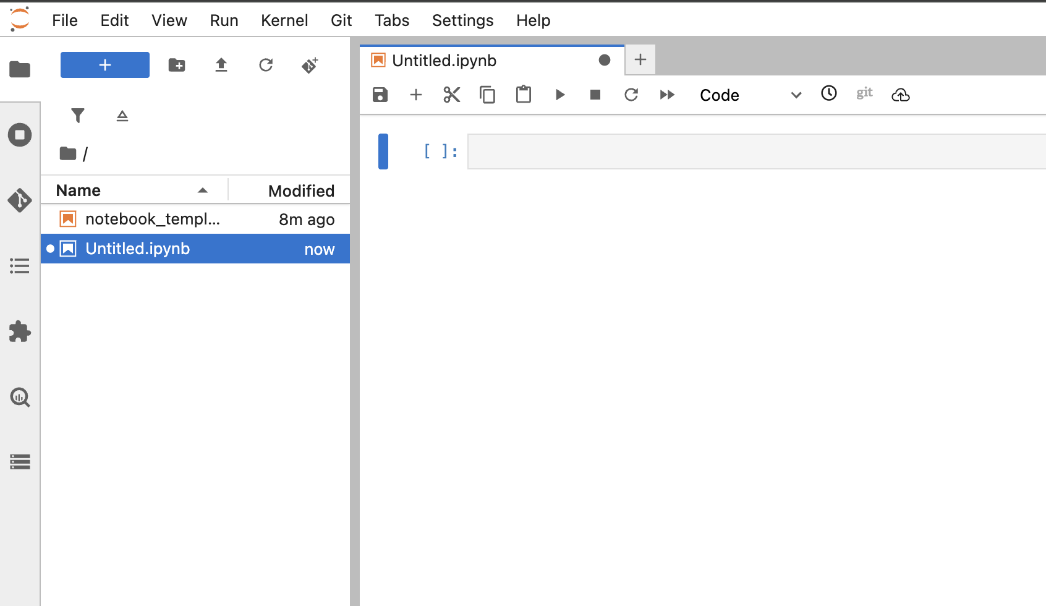Image resolution: width=1046 pixels, height=606 pixels.
Task: Interrupt the kernel with the stop button
Action: pyautogui.click(x=595, y=95)
